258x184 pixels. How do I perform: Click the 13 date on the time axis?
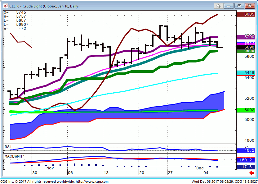click(x=106, y=172)
